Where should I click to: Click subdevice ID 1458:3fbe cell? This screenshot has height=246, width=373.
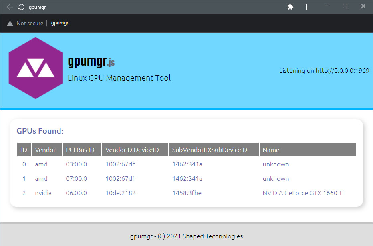pyautogui.click(x=187, y=193)
